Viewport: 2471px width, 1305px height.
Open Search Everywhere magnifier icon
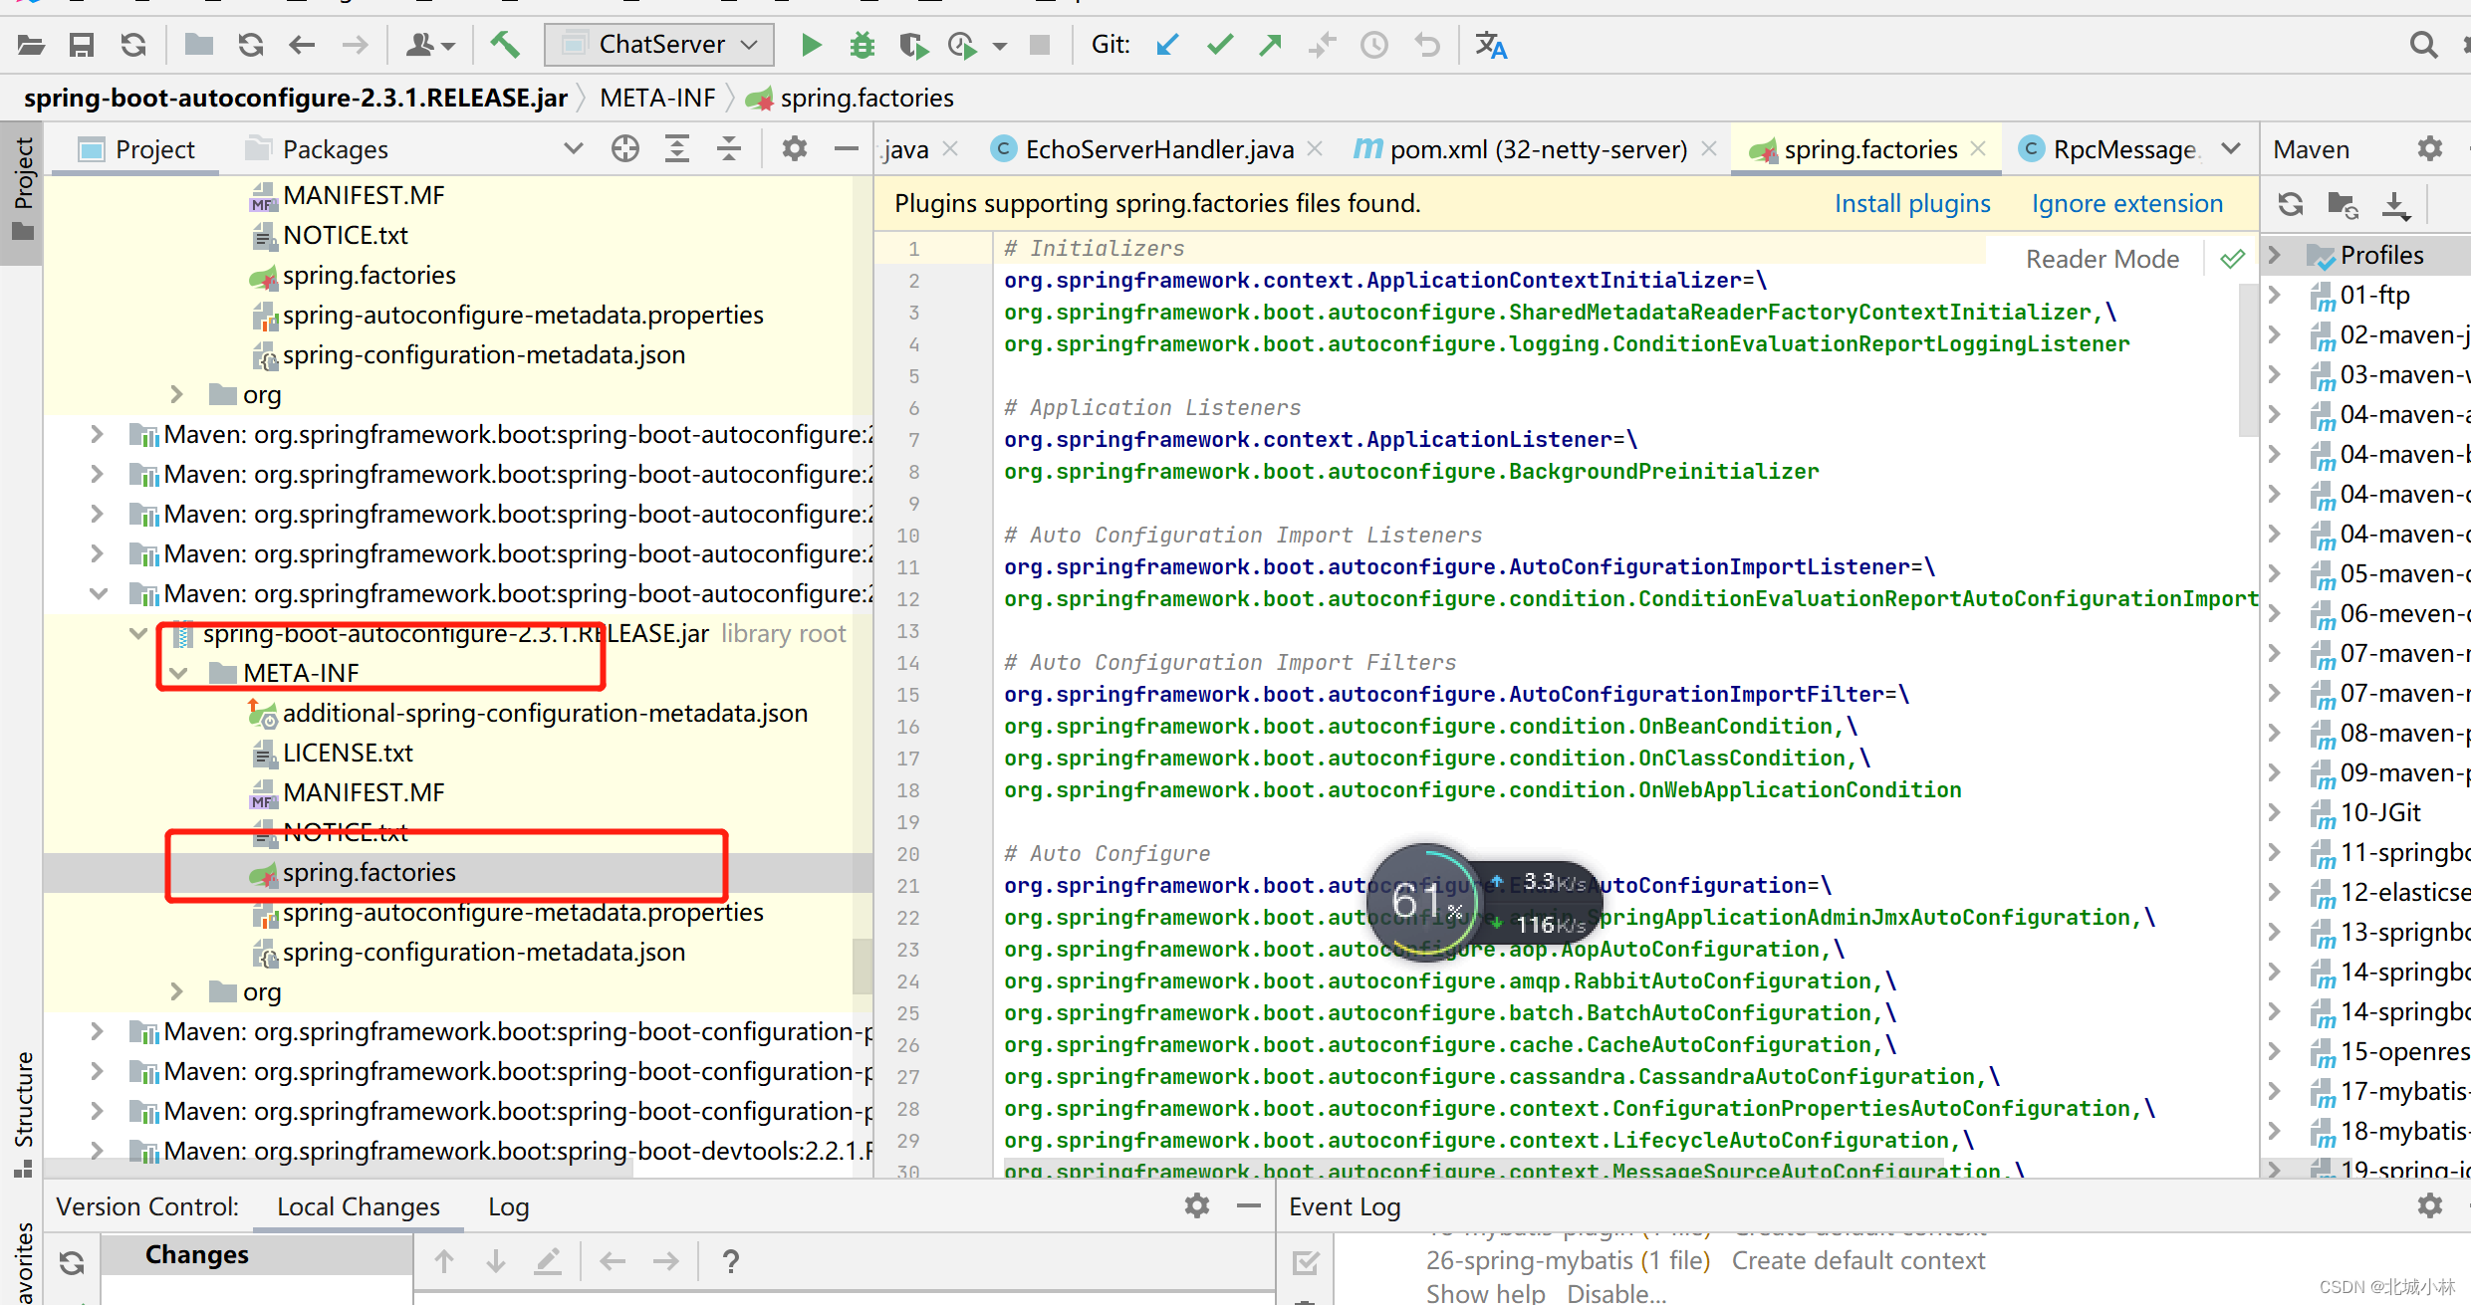click(2423, 45)
